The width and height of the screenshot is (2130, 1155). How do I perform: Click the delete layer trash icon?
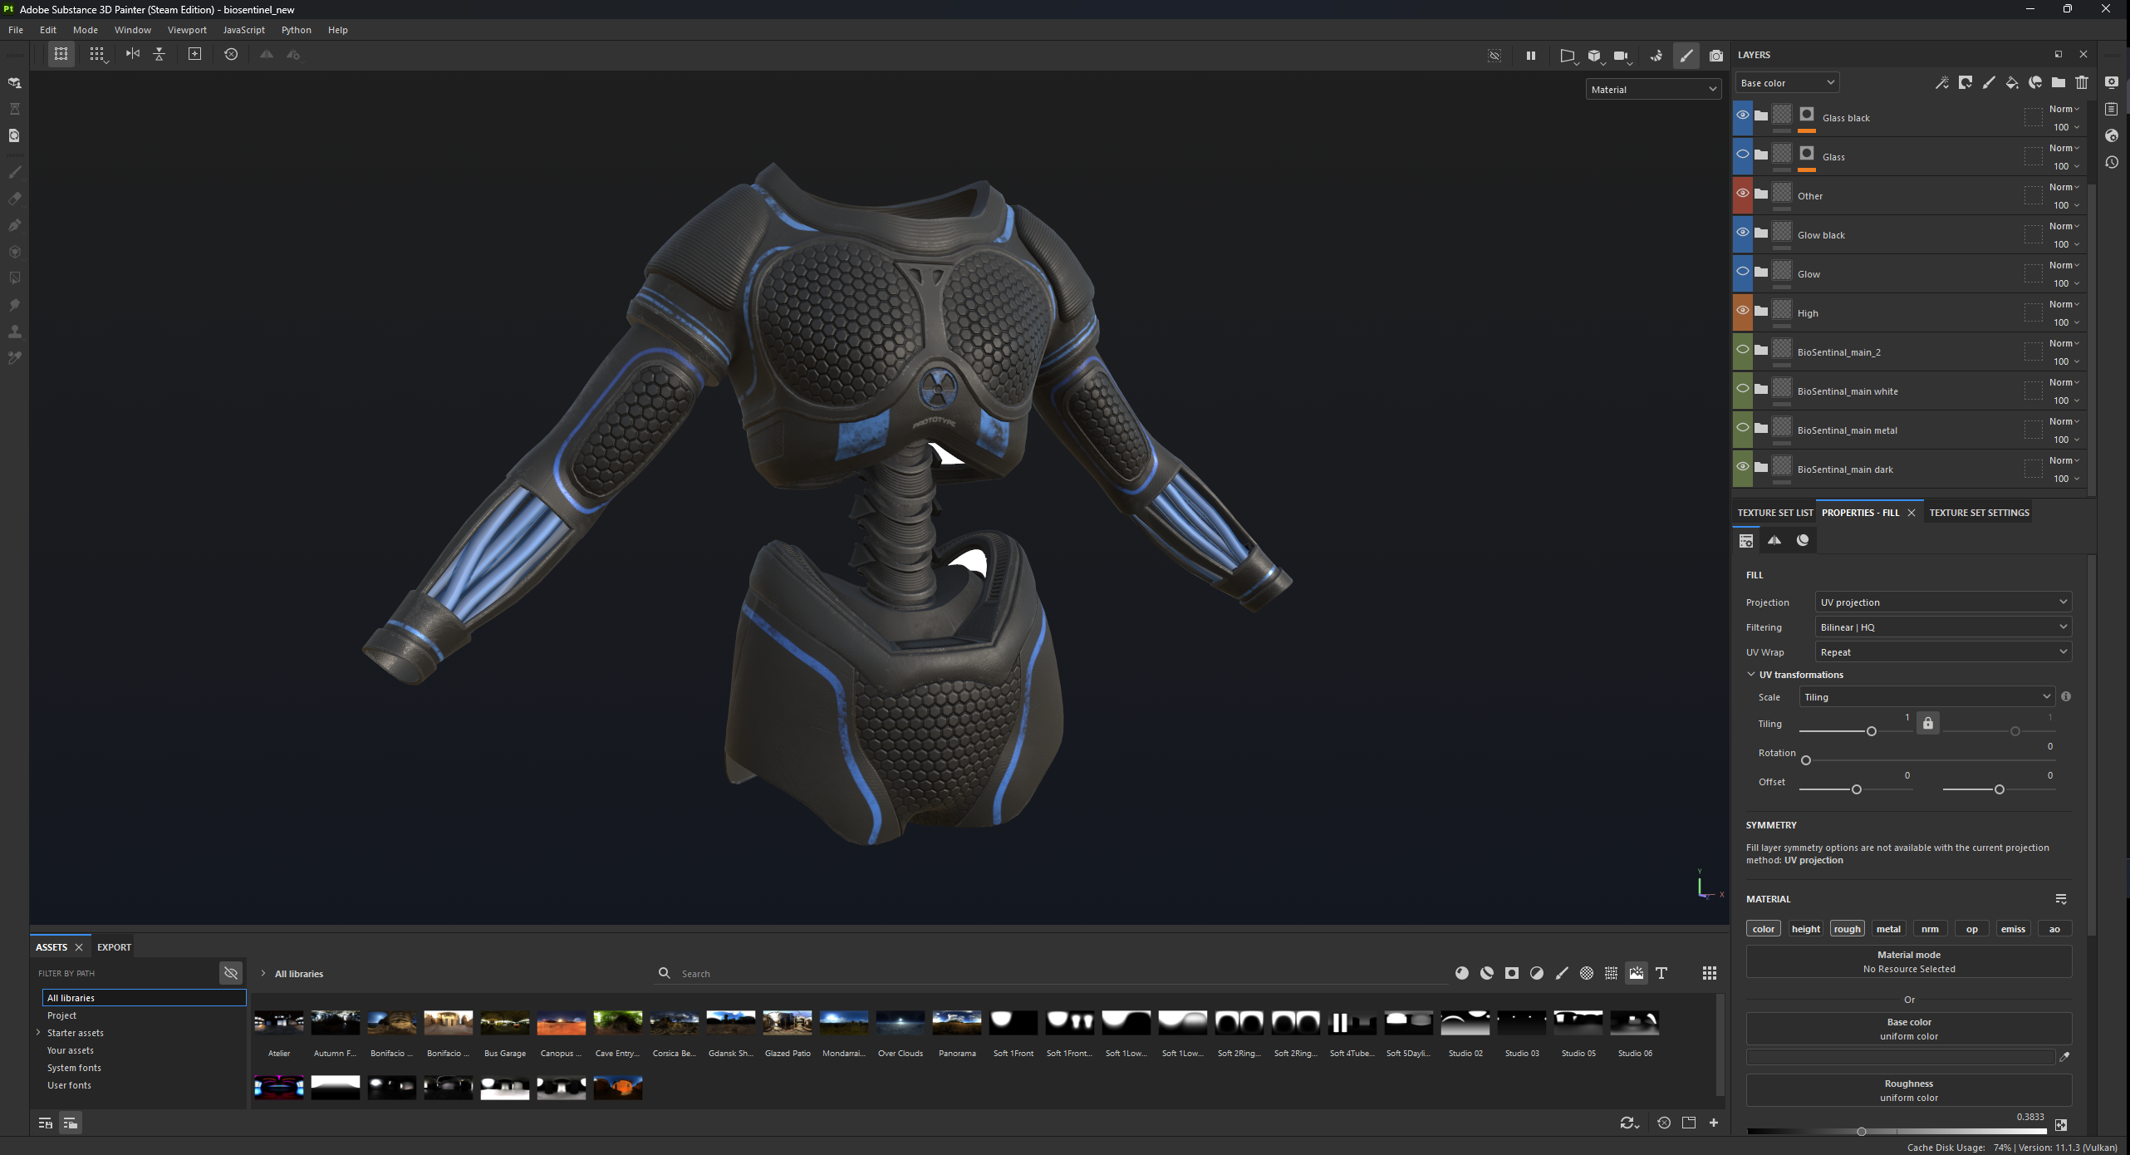click(x=2081, y=82)
